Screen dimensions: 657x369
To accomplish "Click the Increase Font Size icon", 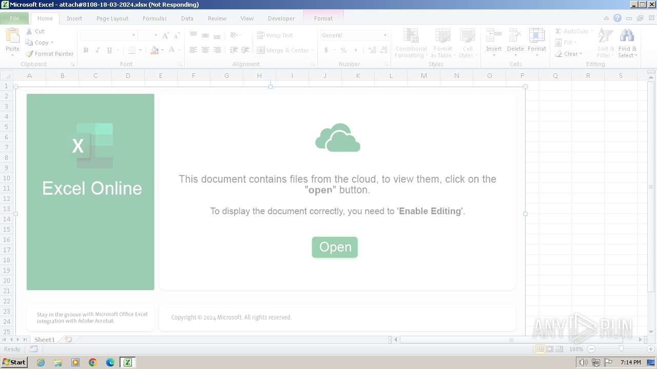I will pos(165,35).
